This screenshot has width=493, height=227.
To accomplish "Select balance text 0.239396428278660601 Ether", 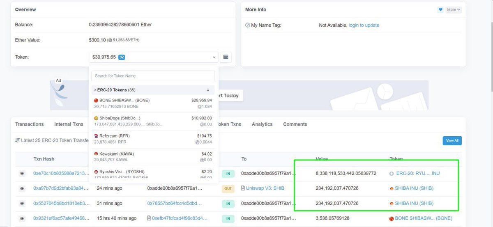I will (120, 25).
